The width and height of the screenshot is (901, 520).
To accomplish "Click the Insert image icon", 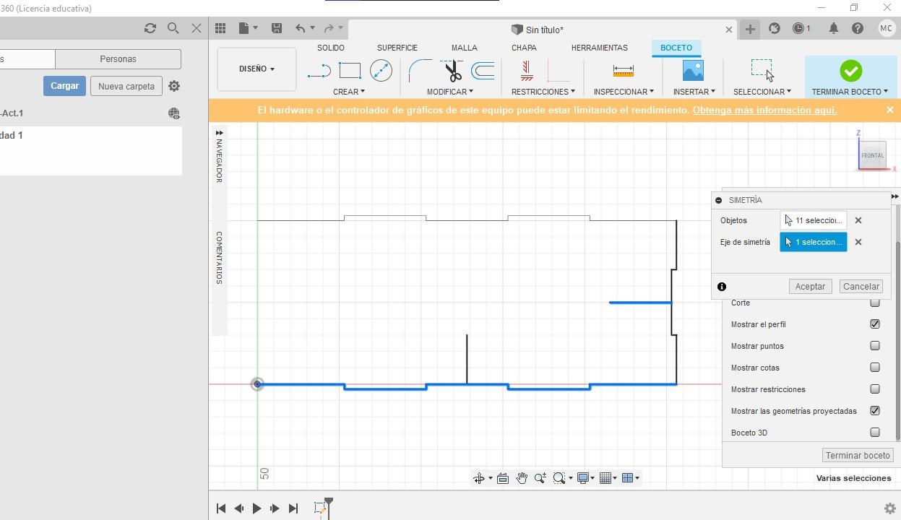I will click(x=693, y=70).
